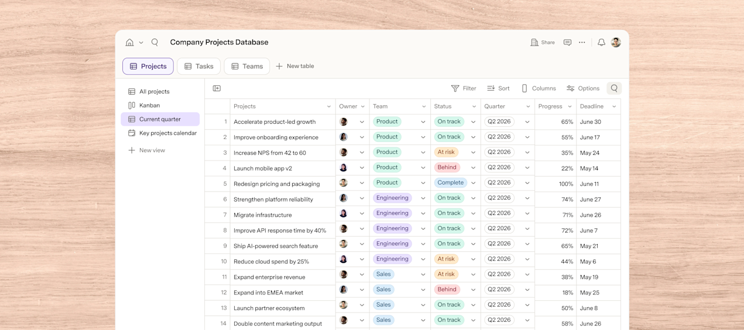The height and width of the screenshot is (330, 744).
Task: Click owner avatar for Launch partner ecosystem
Action: coord(344,305)
